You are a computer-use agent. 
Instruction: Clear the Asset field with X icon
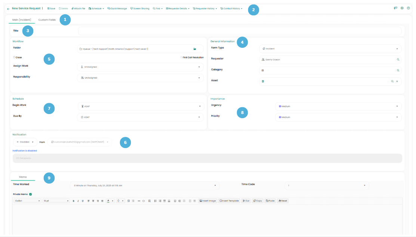[397, 81]
